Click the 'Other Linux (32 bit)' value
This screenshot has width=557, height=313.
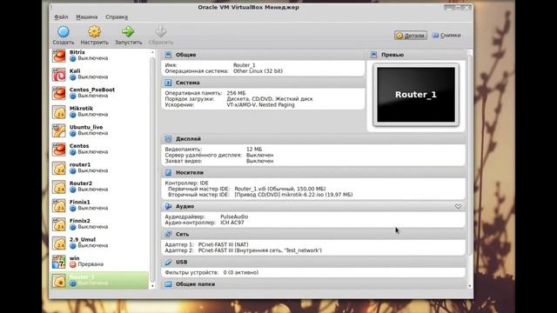point(258,71)
